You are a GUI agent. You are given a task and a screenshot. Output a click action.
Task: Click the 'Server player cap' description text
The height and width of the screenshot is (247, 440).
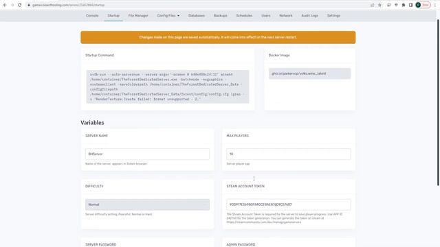(238, 163)
